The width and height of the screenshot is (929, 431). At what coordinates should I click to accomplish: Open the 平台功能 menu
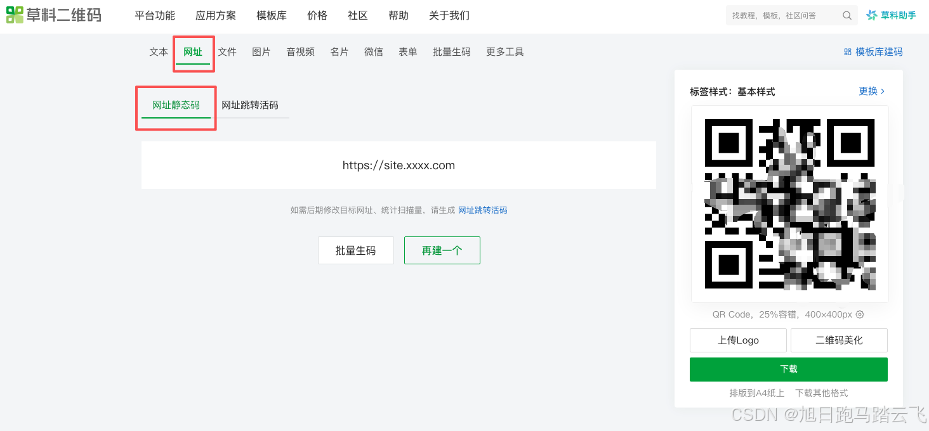pyautogui.click(x=155, y=16)
